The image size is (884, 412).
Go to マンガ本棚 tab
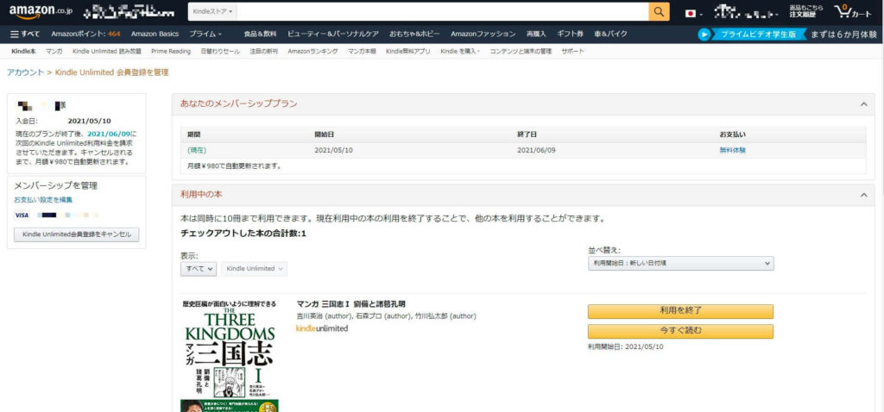pyautogui.click(x=362, y=51)
